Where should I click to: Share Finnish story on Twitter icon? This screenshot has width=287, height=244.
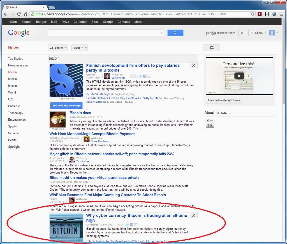pyautogui.click(x=140, y=76)
